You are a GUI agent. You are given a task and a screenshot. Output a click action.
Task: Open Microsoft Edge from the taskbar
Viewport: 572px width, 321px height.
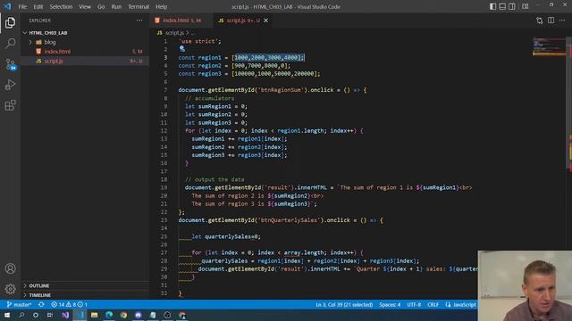pyautogui.click(x=109, y=315)
